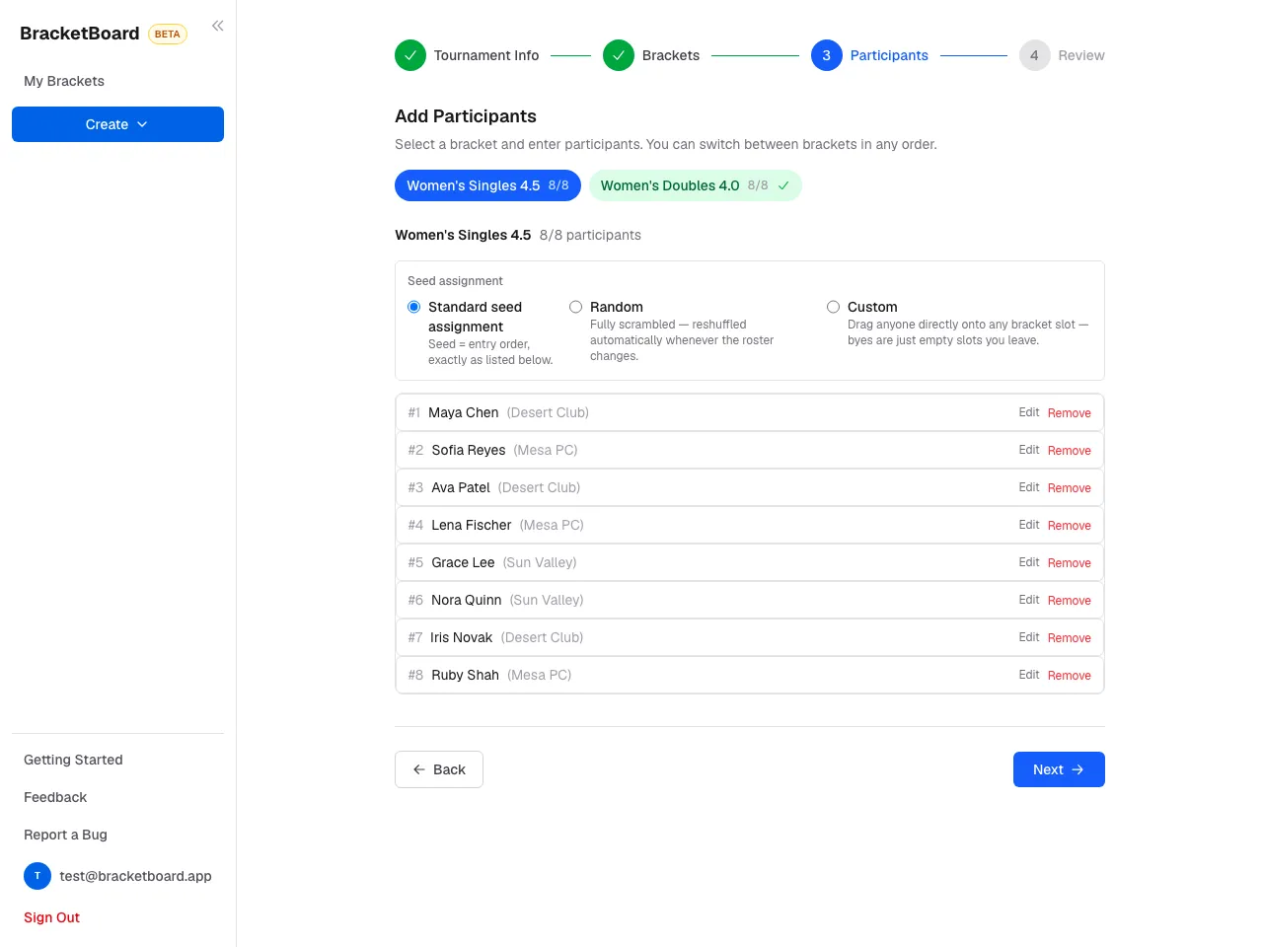Remove participant Ava Patel
Image resolution: width=1263 pixels, height=947 pixels.
point(1070,488)
